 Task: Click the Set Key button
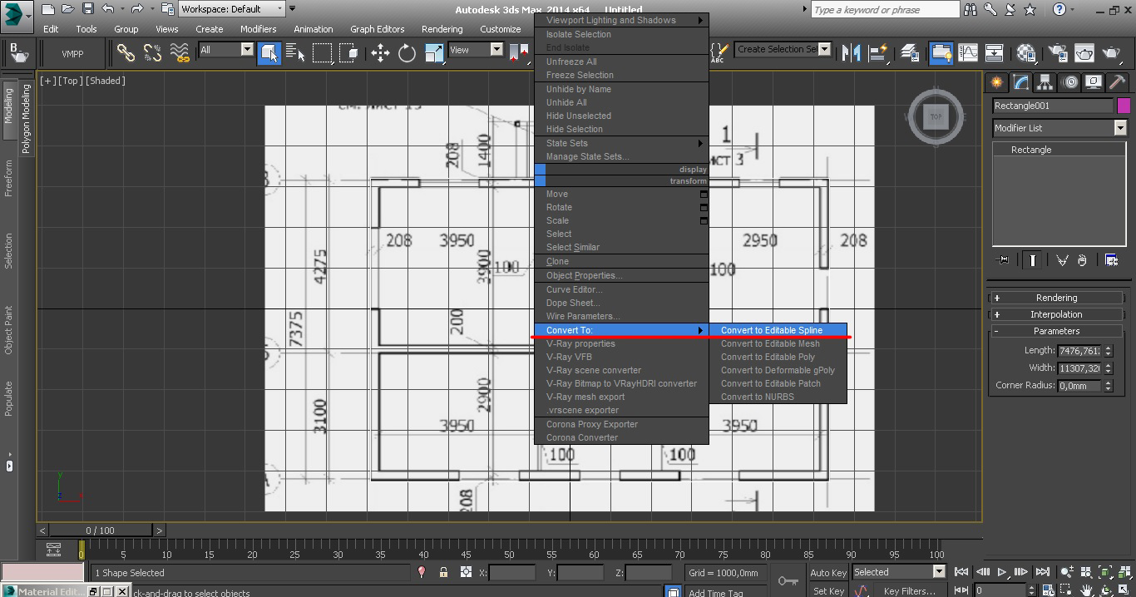click(827, 590)
